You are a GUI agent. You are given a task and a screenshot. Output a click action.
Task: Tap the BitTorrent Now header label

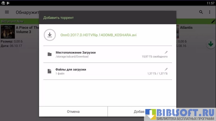pos(12,21)
